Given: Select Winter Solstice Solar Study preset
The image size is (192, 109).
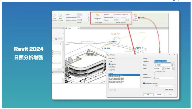Looking at the screenshot, I should click(116, 80).
